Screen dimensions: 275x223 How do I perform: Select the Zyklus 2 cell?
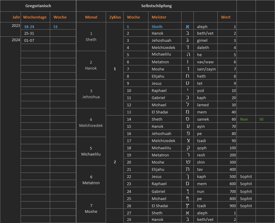click(115, 162)
